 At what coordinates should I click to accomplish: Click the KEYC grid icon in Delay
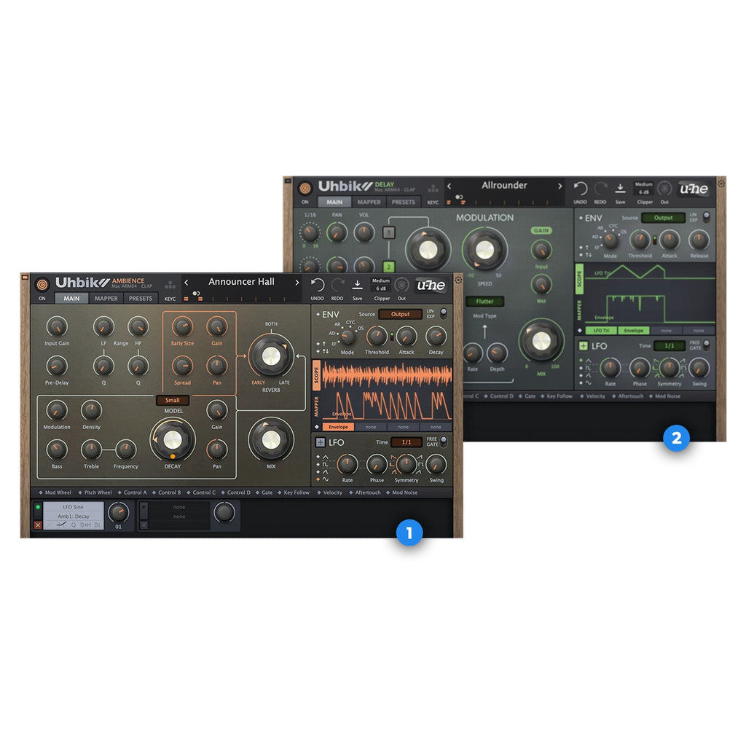pyautogui.click(x=433, y=189)
